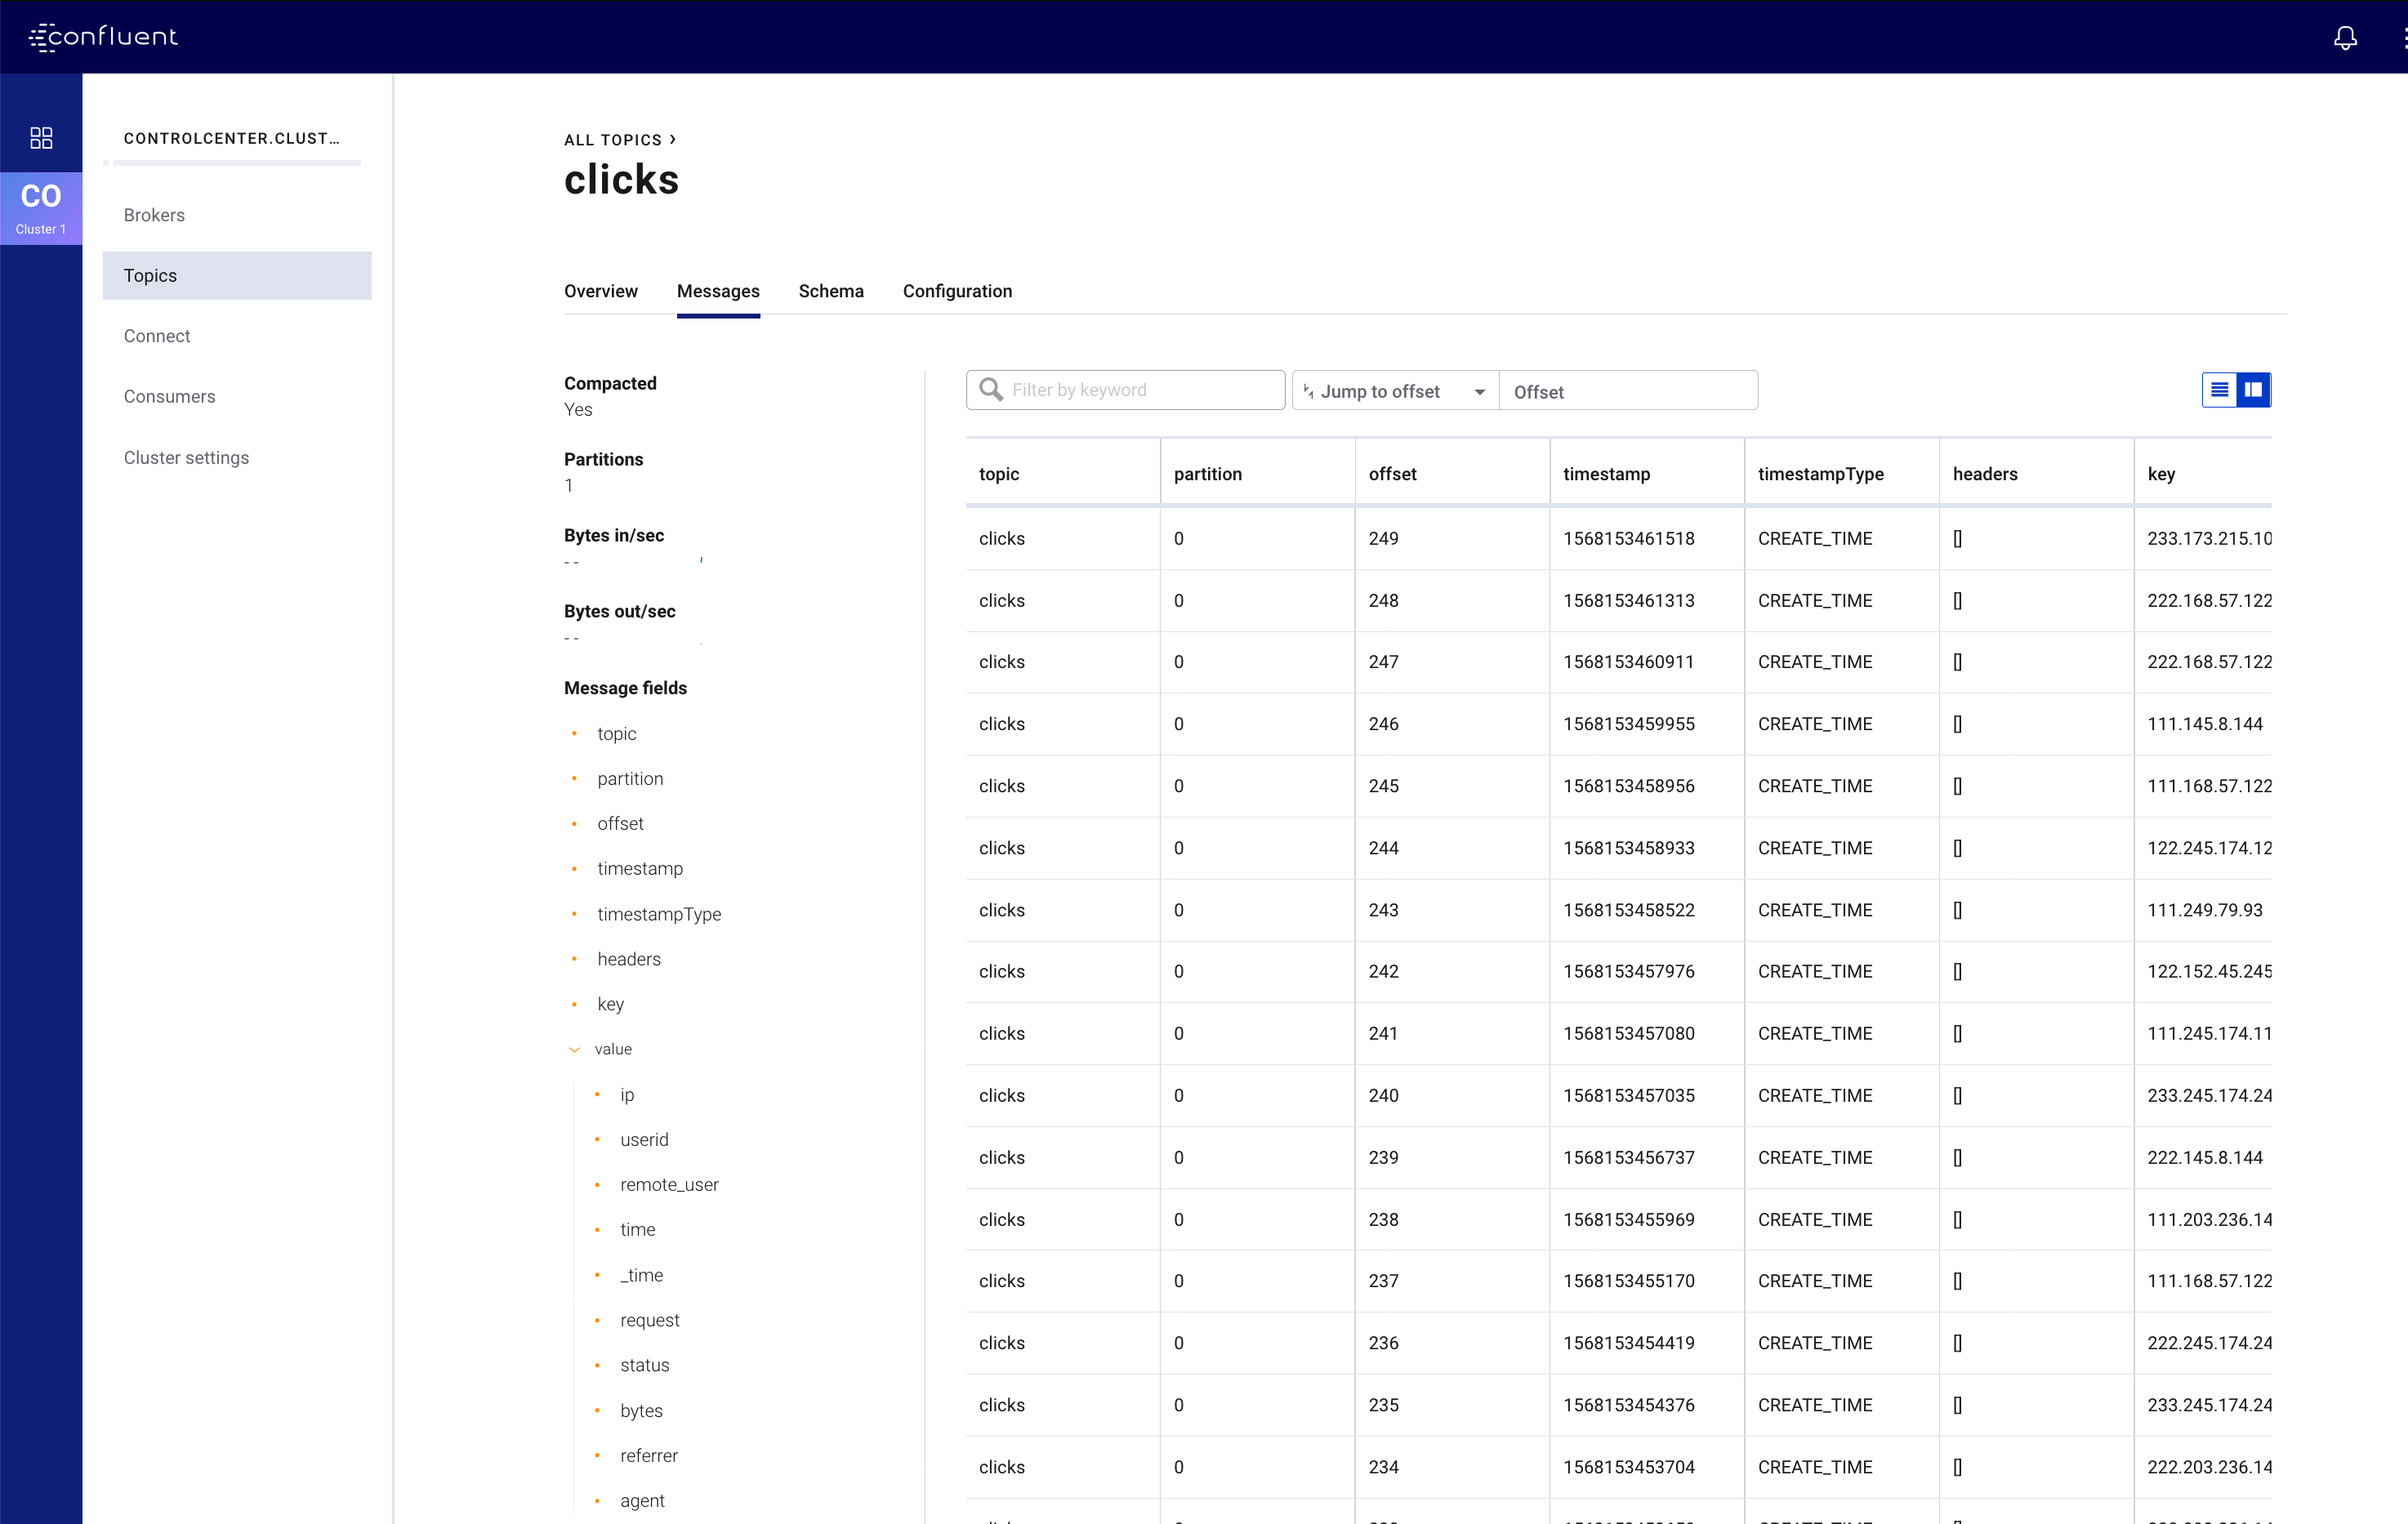Click timestamp 1568153461313
Image resolution: width=2408 pixels, height=1524 pixels.
1629,601
